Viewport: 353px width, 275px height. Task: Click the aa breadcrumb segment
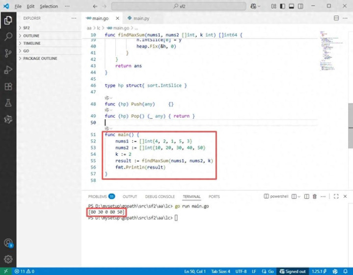(x=89, y=28)
